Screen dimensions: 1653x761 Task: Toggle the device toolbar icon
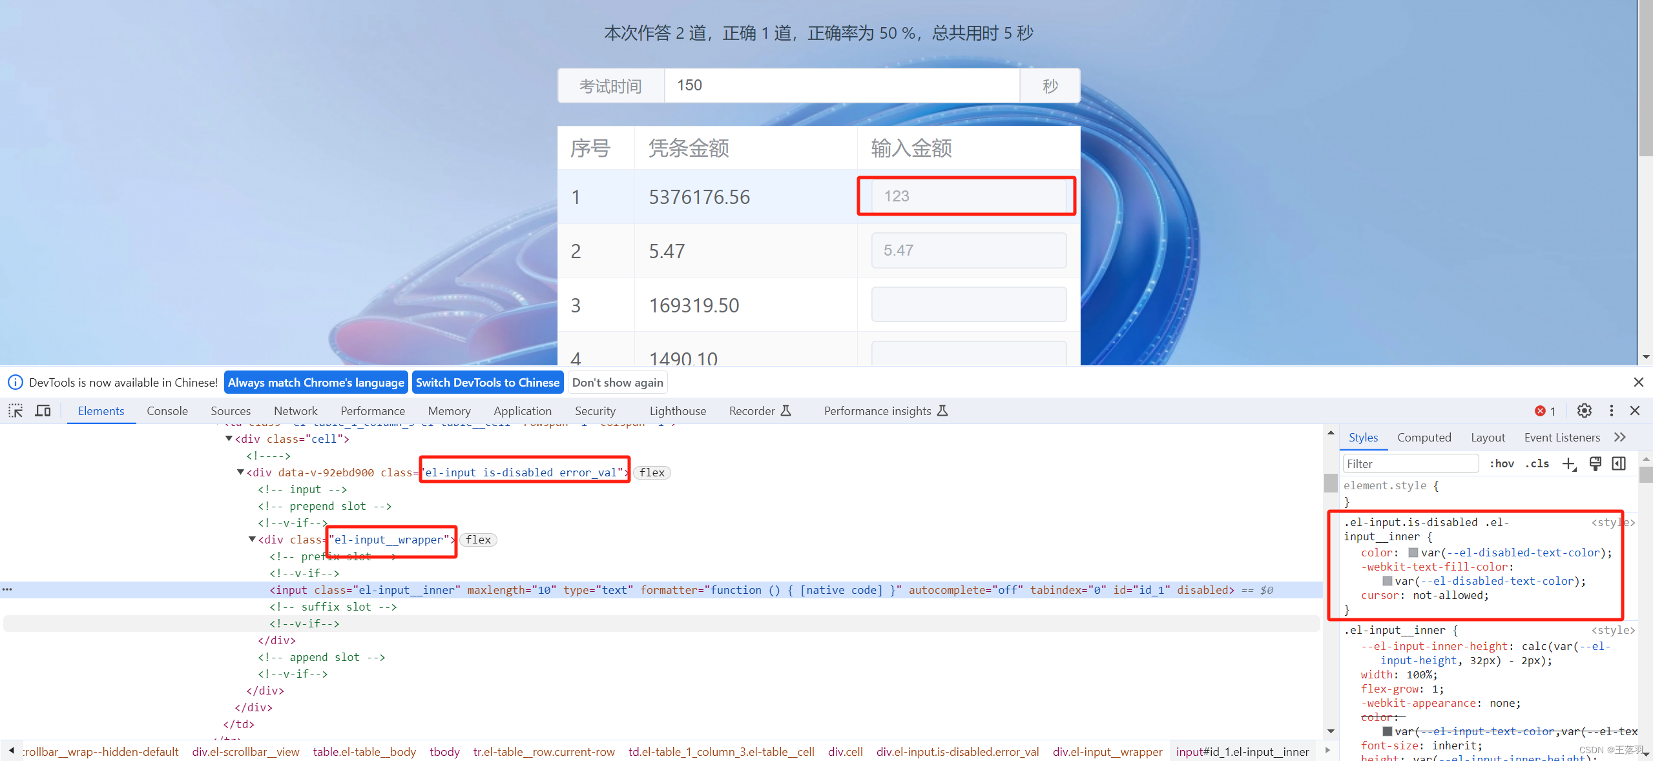tap(43, 411)
